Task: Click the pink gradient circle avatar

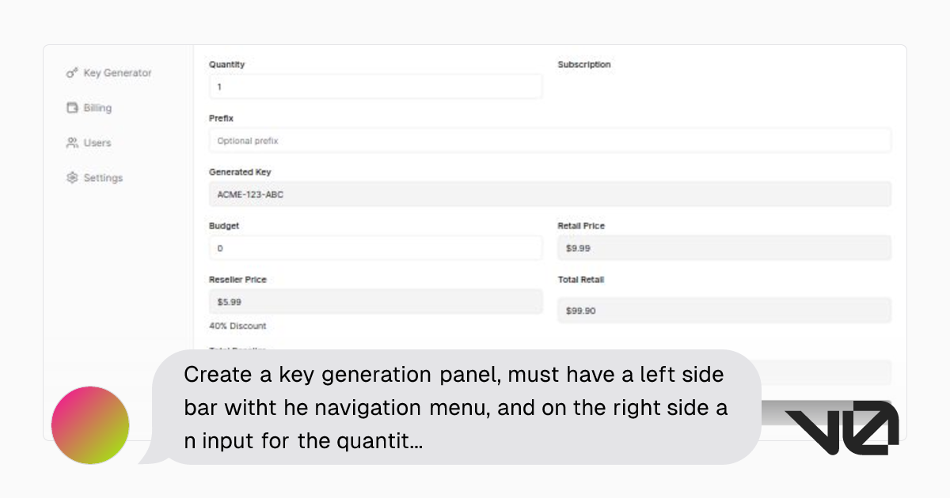Action: (x=89, y=425)
